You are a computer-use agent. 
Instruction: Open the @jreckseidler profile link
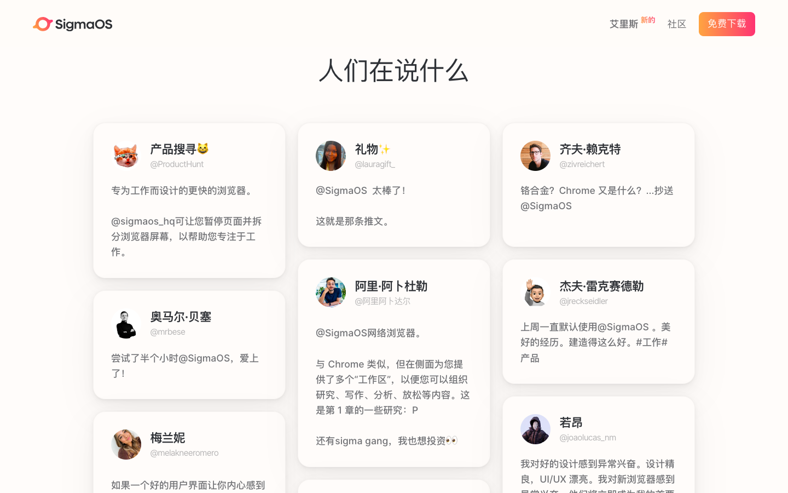tap(583, 301)
